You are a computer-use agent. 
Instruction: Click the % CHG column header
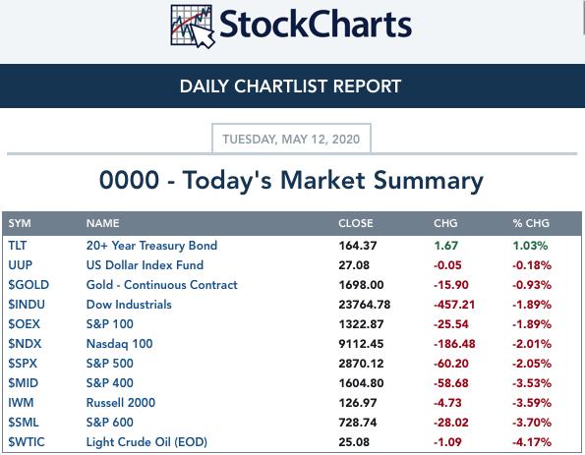pyautogui.click(x=531, y=223)
